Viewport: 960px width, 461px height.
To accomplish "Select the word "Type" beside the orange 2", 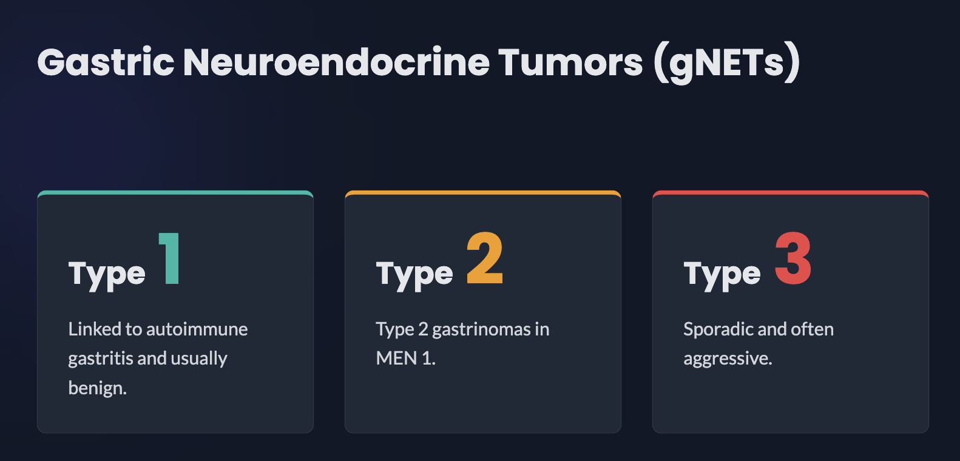I will (414, 274).
